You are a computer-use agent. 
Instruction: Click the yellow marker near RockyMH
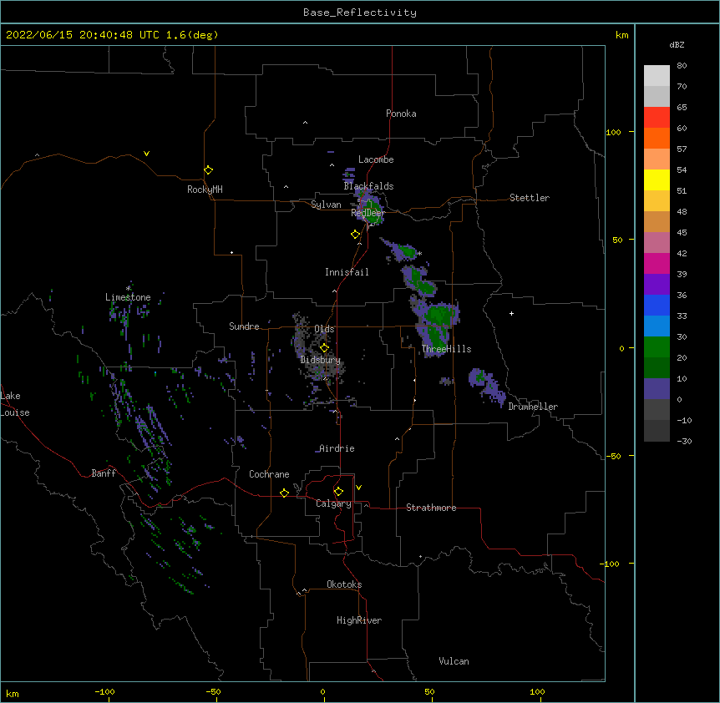(208, 169)
